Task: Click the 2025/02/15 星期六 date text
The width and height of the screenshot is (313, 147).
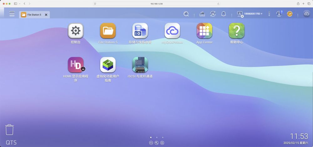Action: [x=296, y=143]
